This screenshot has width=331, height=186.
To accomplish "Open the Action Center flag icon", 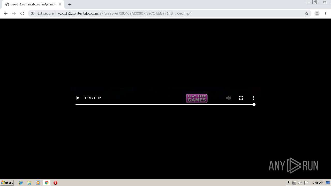I will pyautogui.click(x=306, y=183).
